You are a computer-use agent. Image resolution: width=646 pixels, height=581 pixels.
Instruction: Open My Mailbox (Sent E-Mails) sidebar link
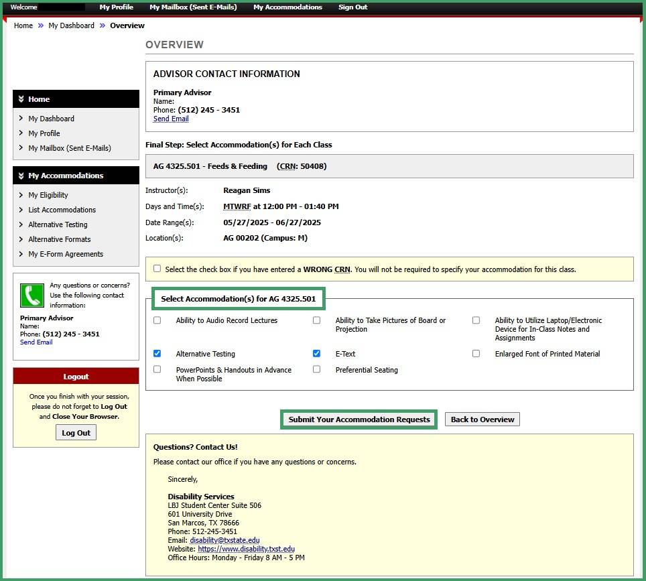click(70, 148)
